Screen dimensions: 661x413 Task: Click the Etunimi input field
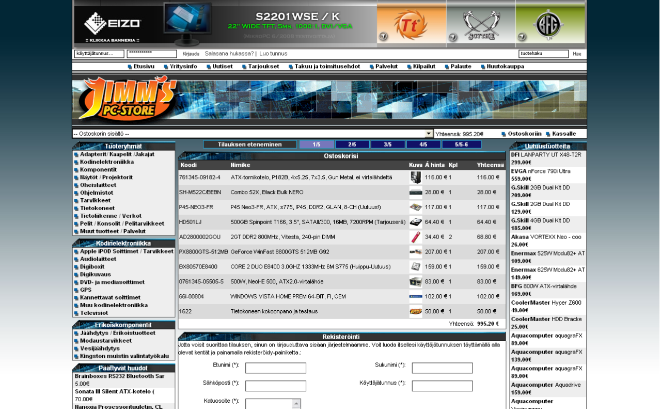275,368
